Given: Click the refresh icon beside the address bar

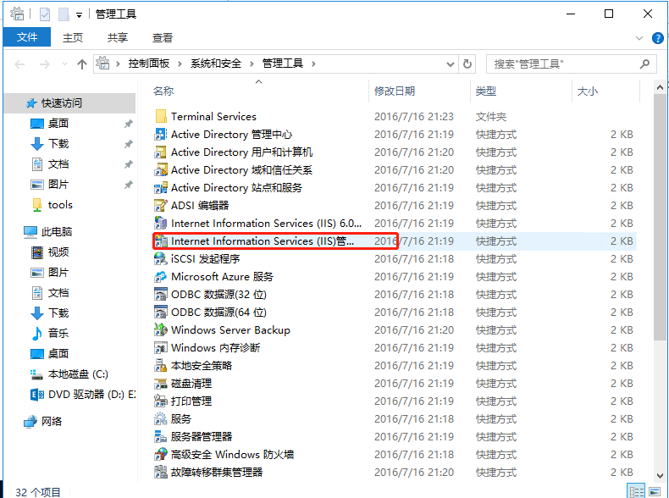Looking at the screenshot, I should click(467, 64).
